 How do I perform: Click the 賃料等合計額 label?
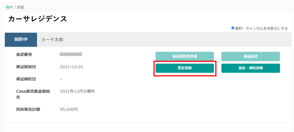[28, 109]
